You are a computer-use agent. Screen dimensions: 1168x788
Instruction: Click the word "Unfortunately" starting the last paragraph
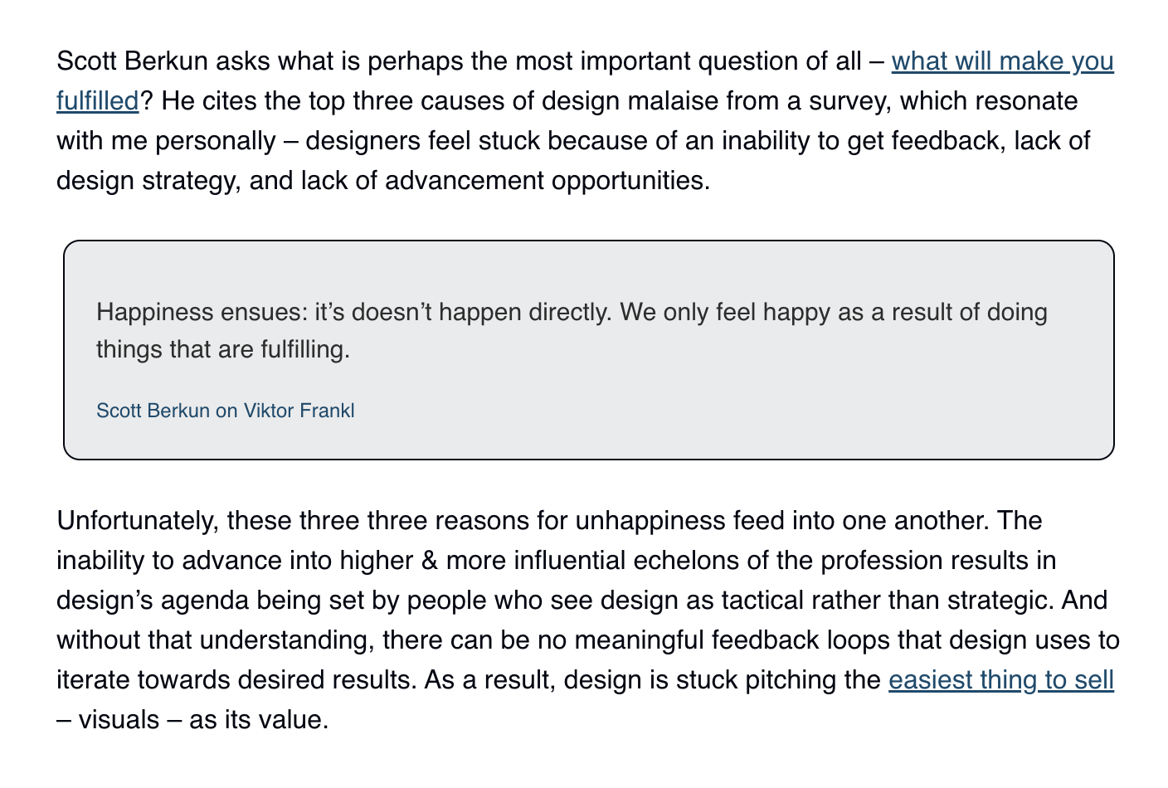[138, 521]
